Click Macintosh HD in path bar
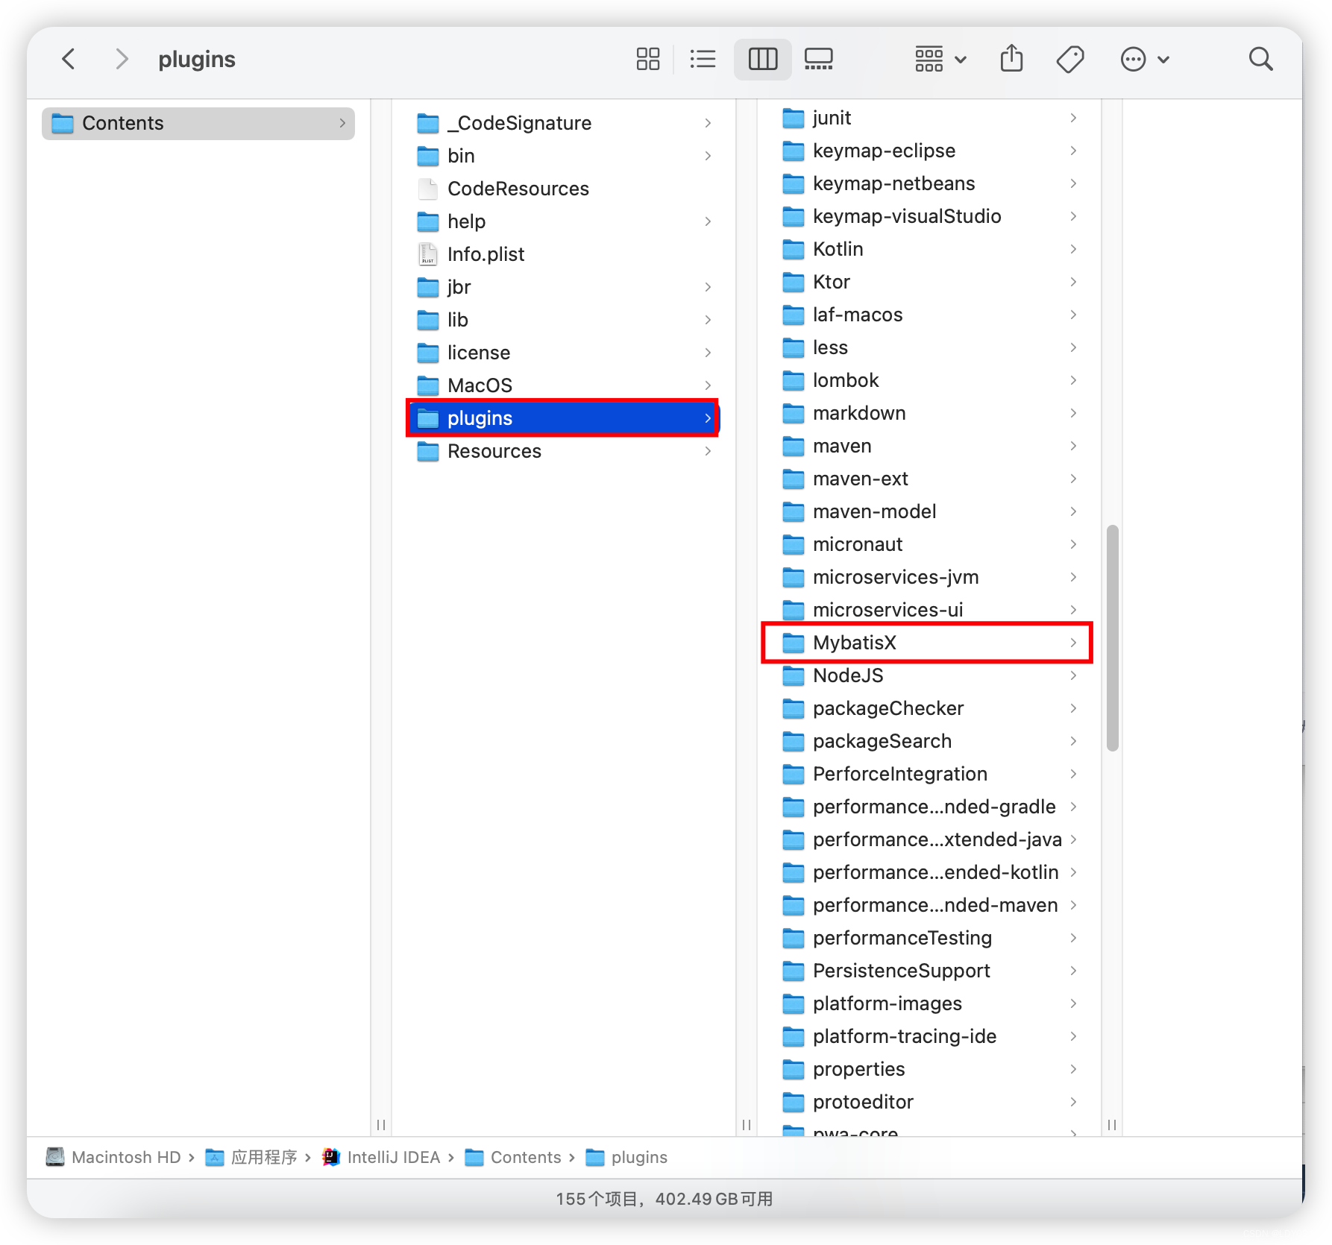 114,1157
